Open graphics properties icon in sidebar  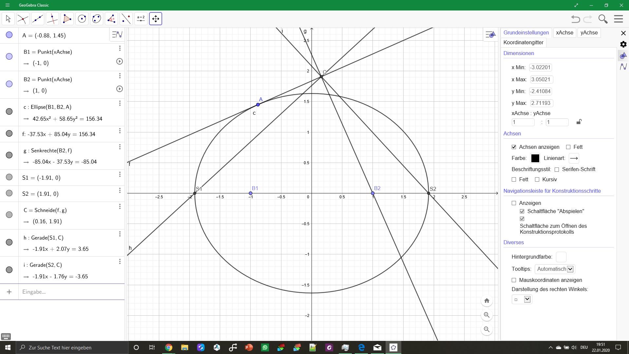point(623,55)
